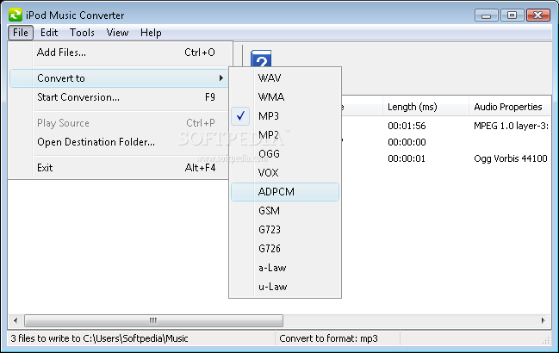This screenshot has height=353, width=559.
Task: Select G726 output format
Action: (x=285, y=249)
